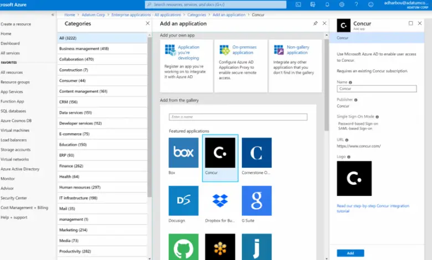The width and height of the screenshot is (432, 260).
Task: Open notifications bell icon
Action: pyautogui.click(x=327, y=4)
